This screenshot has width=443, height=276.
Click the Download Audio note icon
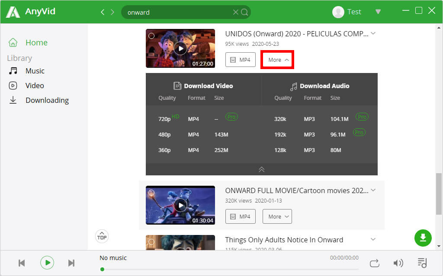[x=294, y=86]
